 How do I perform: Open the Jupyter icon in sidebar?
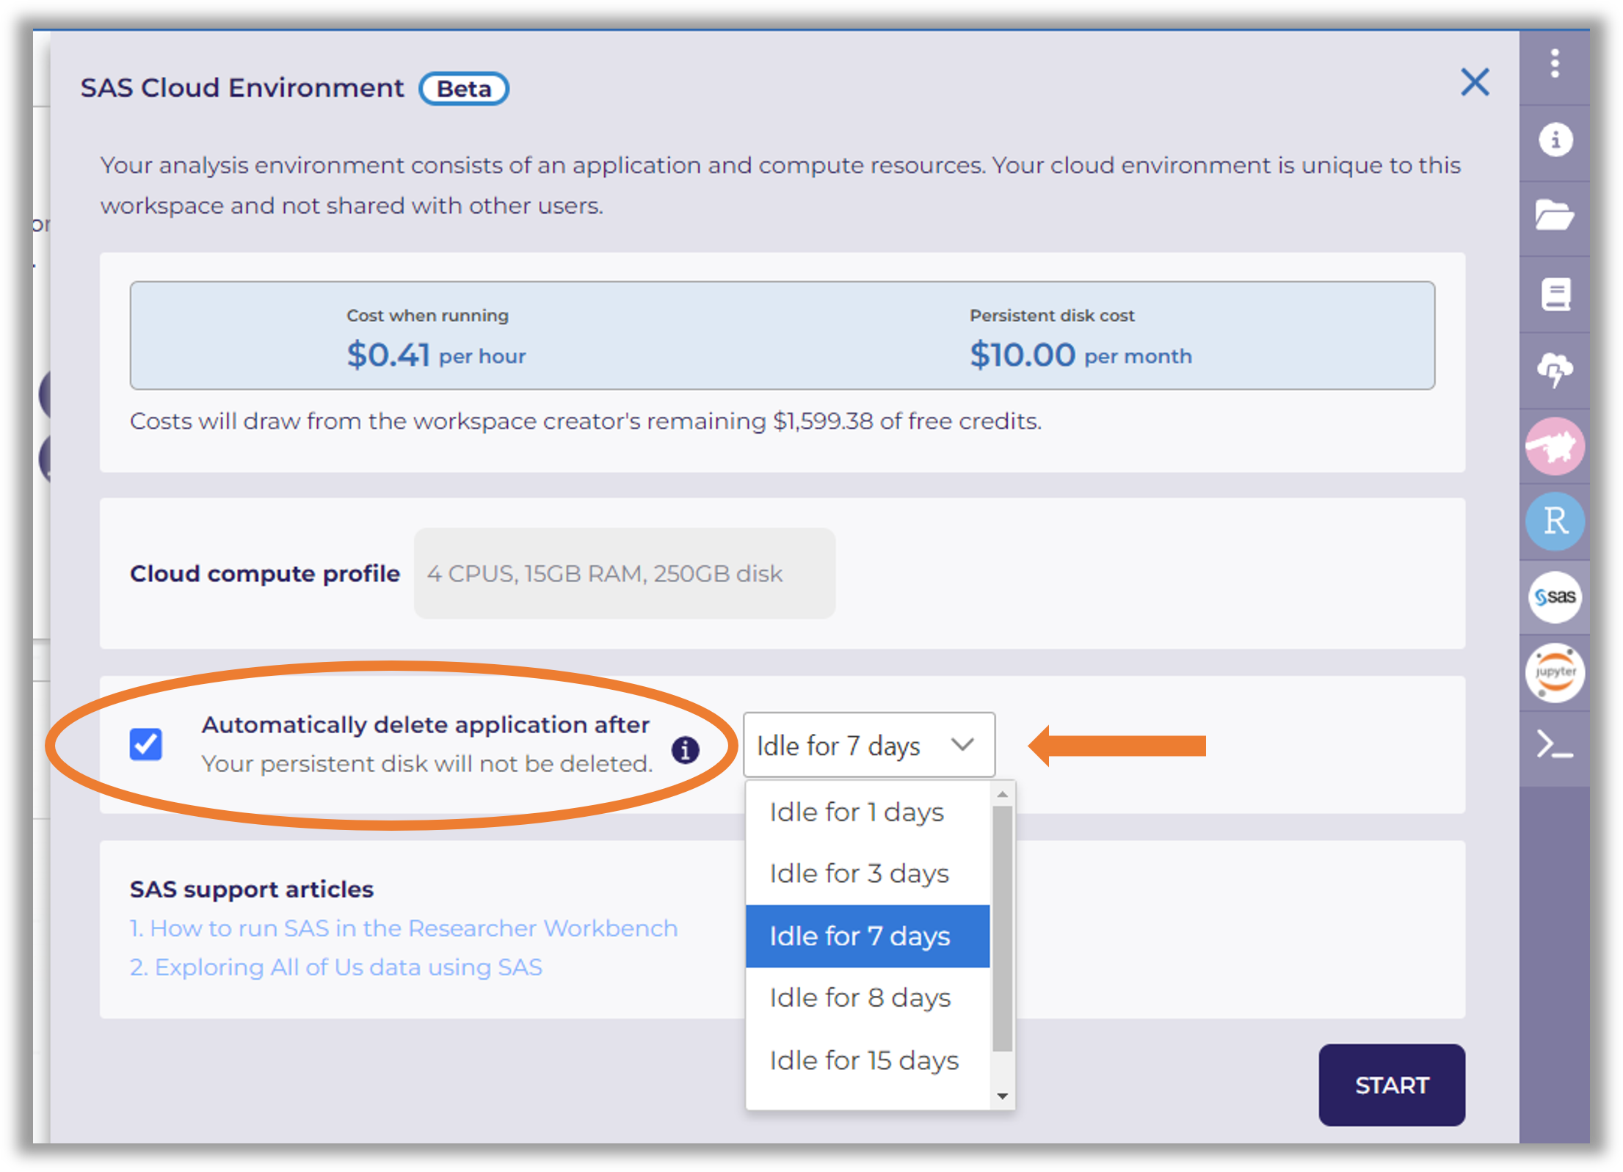(1555, 672)
